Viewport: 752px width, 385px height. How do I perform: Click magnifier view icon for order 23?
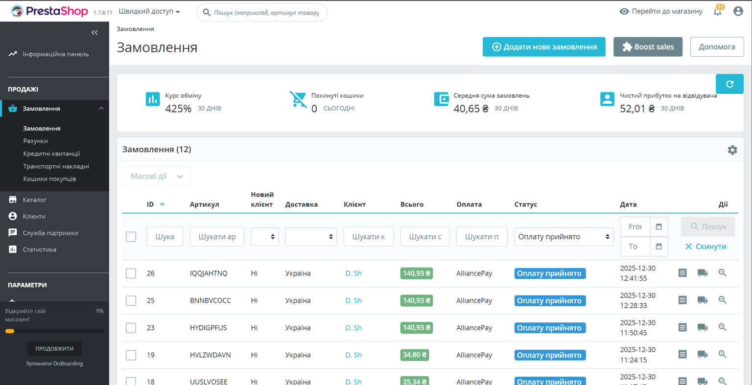722,327
